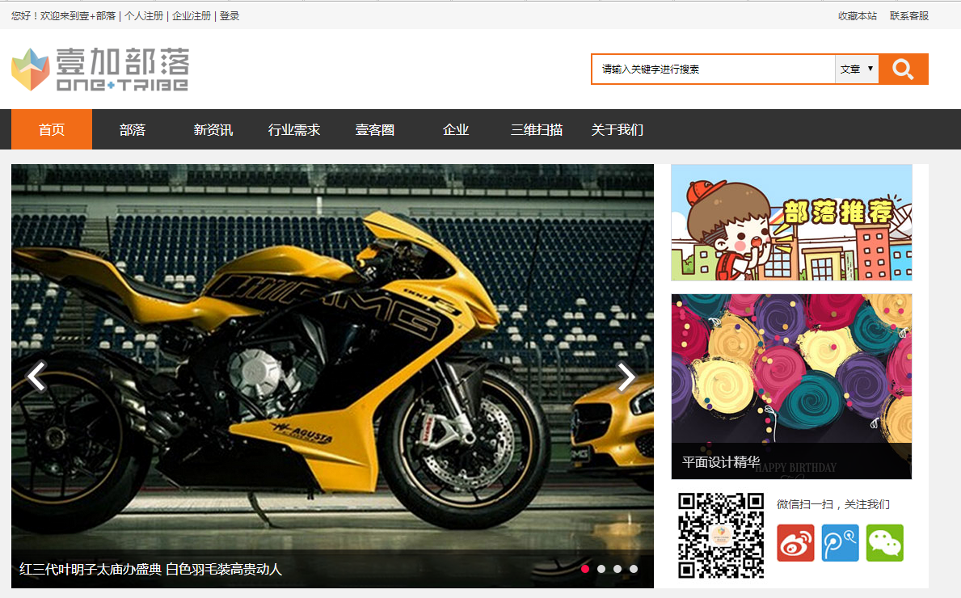The image size is (961, 598).
Task: Click the orange search magnifier icon
Action: tap(903, 69)
